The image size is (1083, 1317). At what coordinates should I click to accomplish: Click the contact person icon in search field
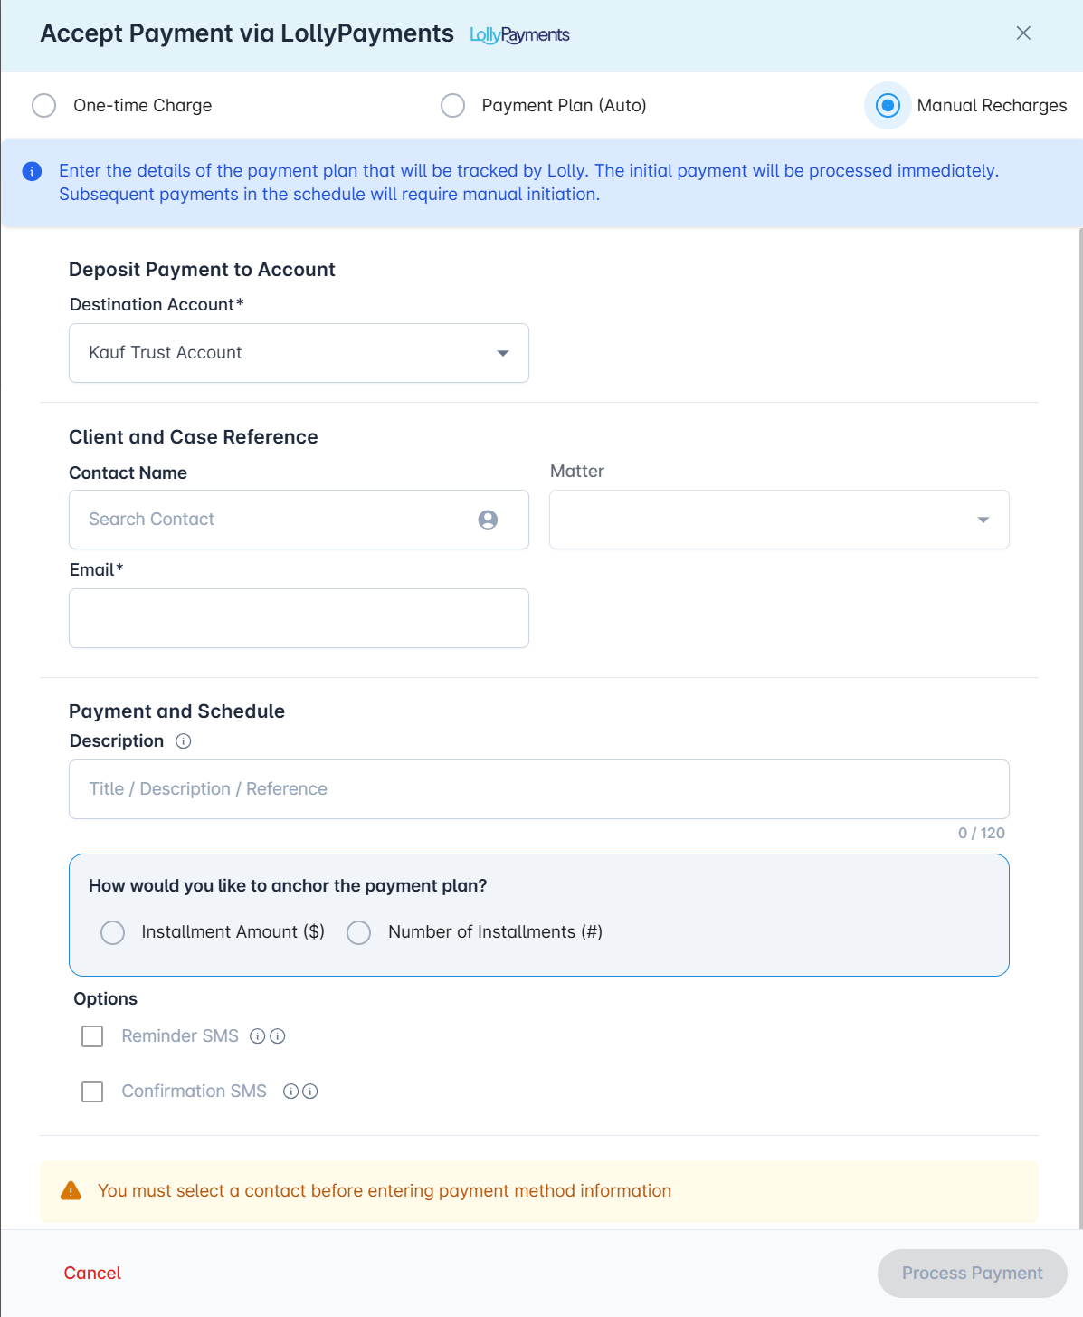pyautogui.click(x=488, y=520)
